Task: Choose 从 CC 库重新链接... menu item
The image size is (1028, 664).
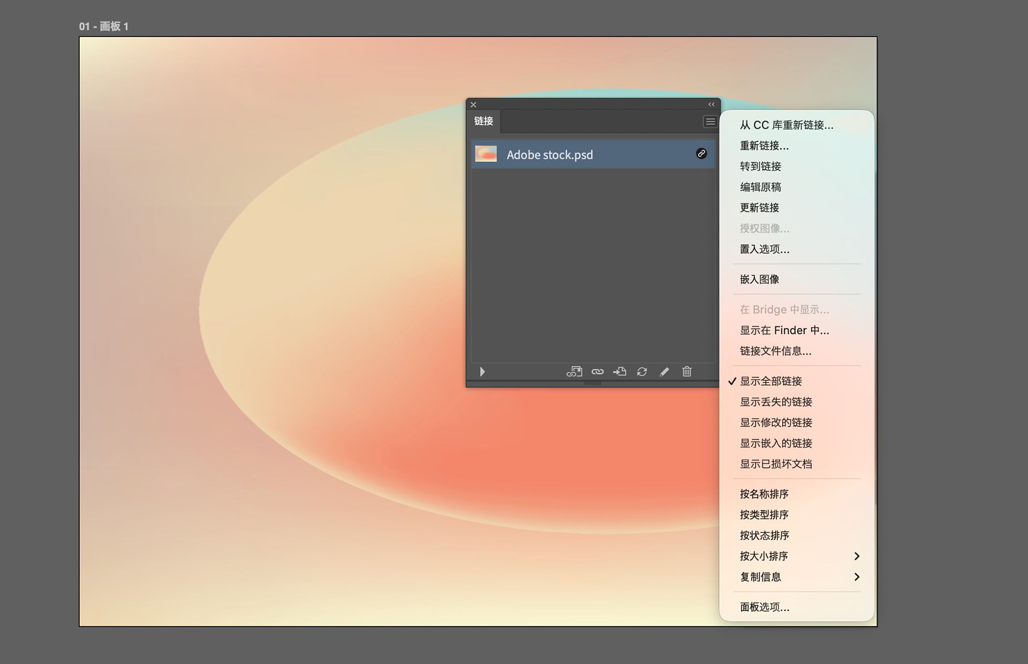Action: click(797, 125)
